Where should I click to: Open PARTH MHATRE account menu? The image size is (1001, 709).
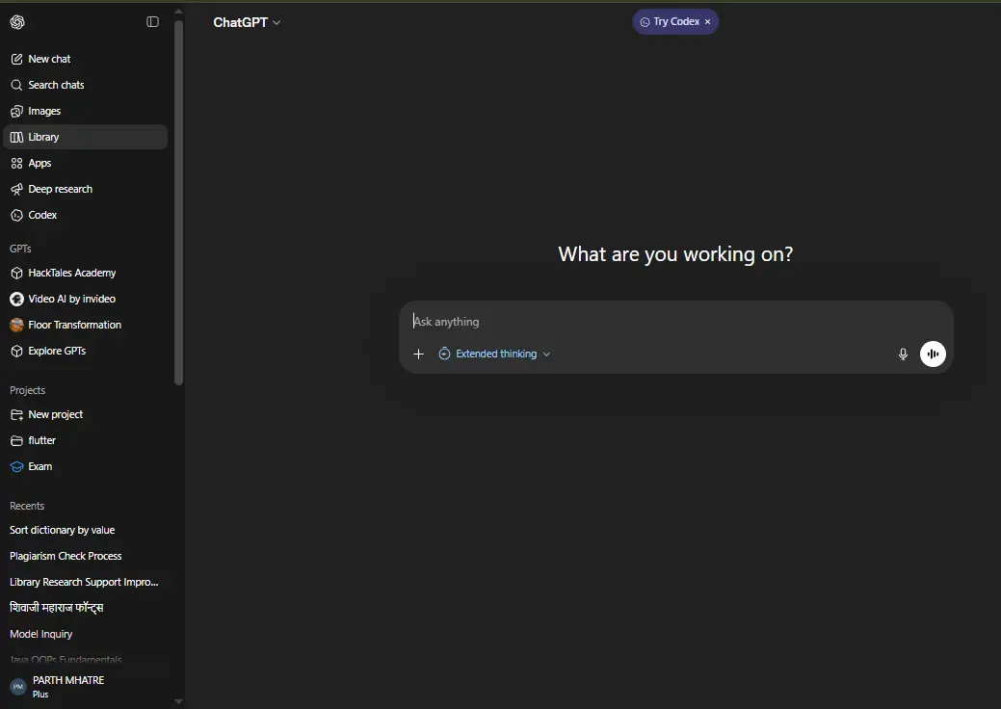[x=85, y=687]
